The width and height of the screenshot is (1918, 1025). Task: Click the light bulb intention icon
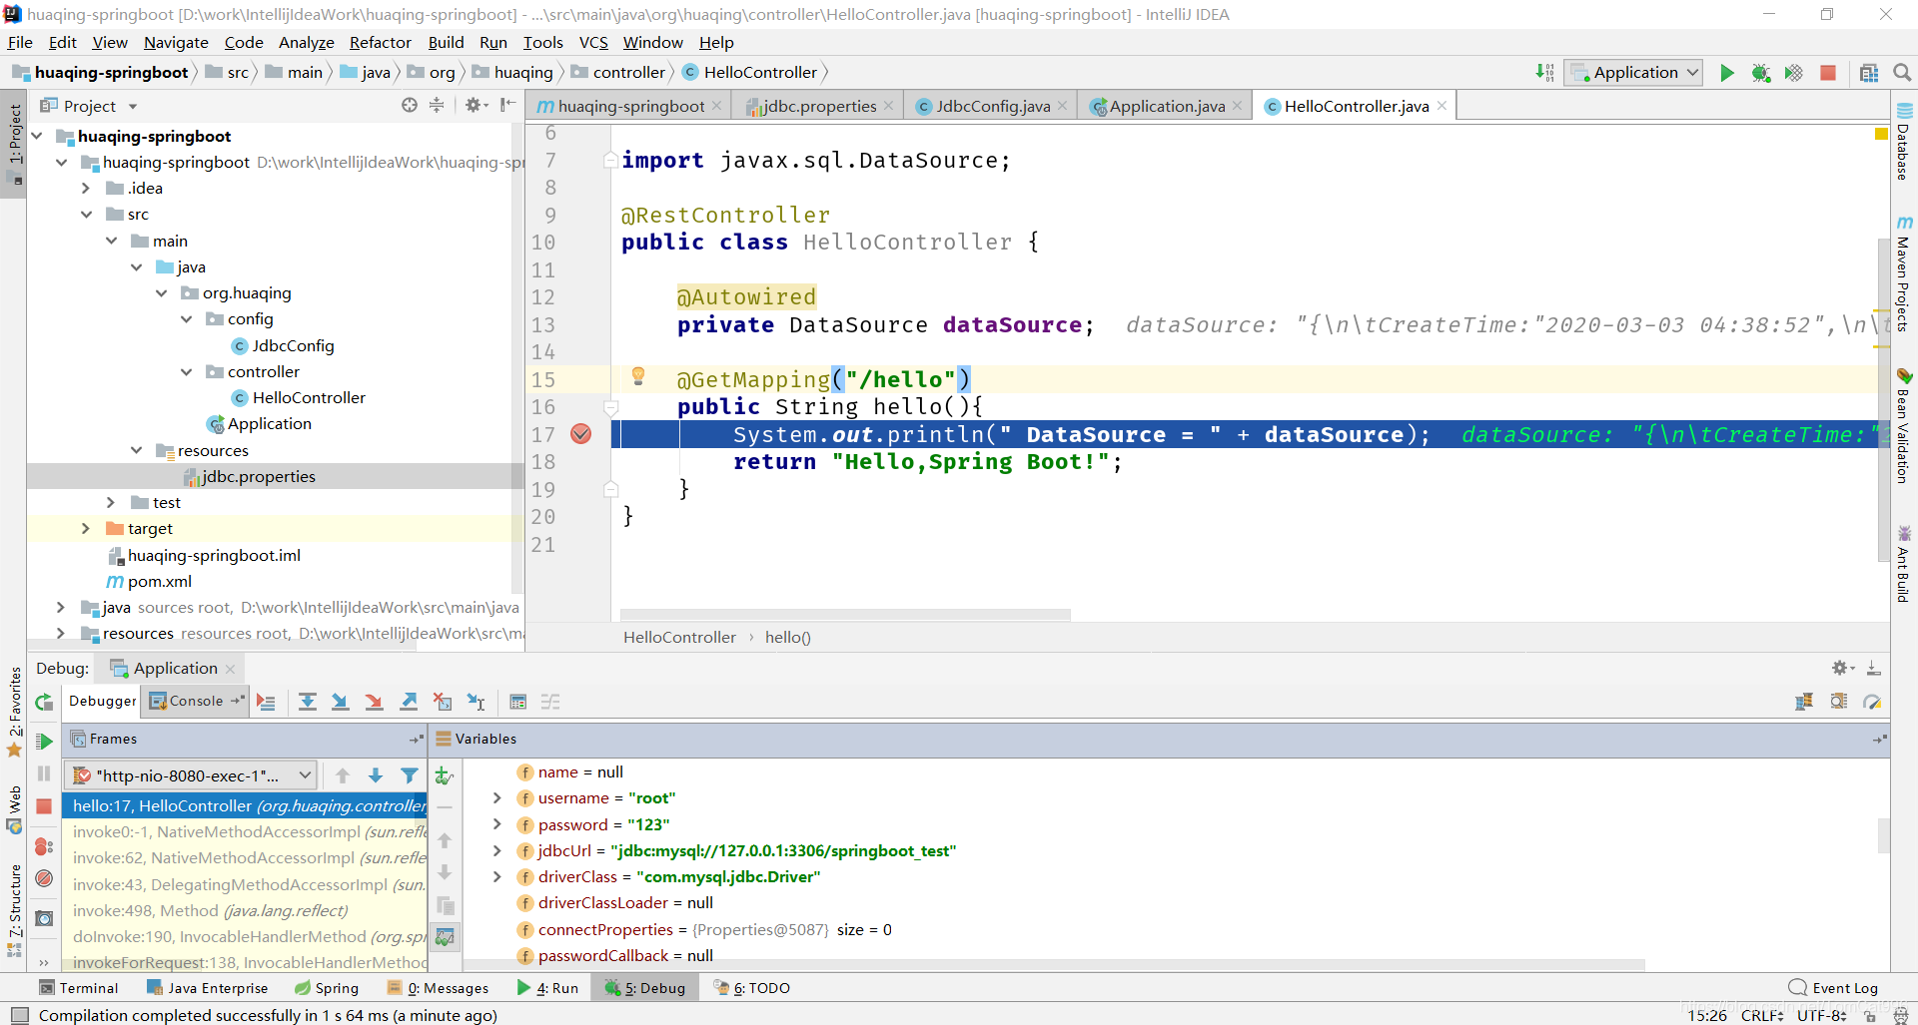pos(638,376)
